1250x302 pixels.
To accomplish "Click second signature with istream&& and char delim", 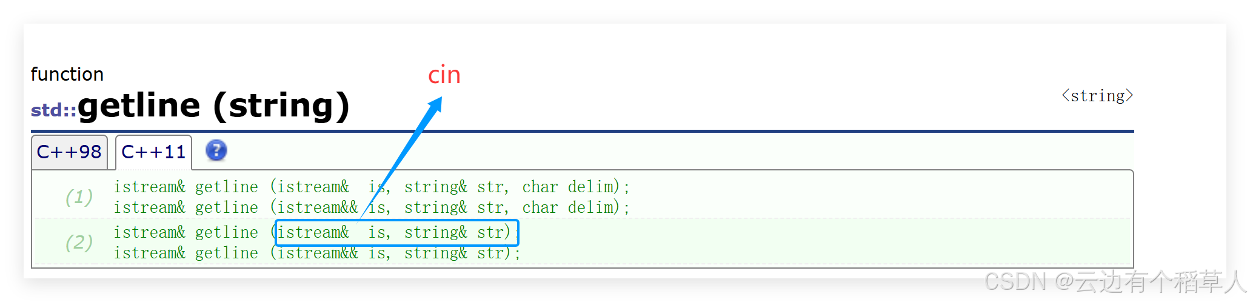I will pos(372,207).
